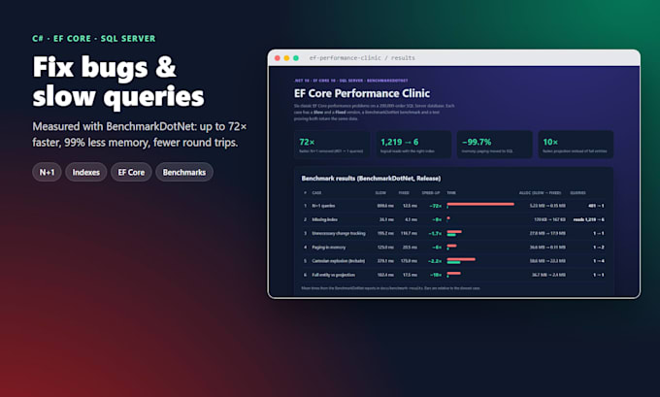Click the yellow minimize dot in mock window
This screenshot has height=397, width=660.
click(286, 58)
